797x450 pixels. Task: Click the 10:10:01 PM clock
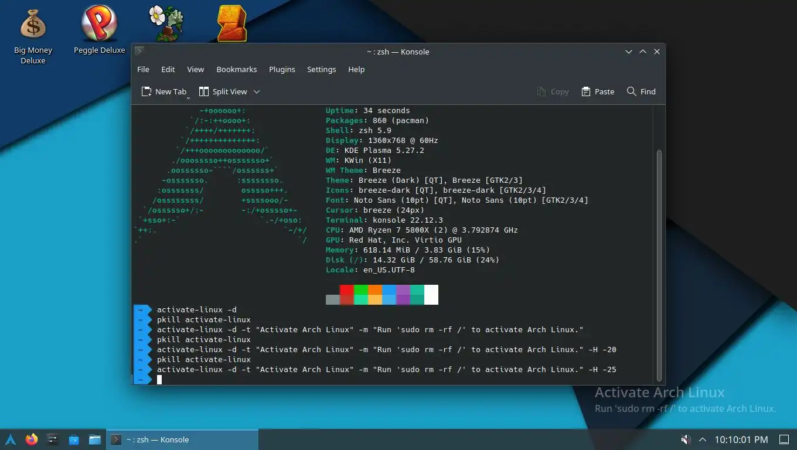point(741,439)
